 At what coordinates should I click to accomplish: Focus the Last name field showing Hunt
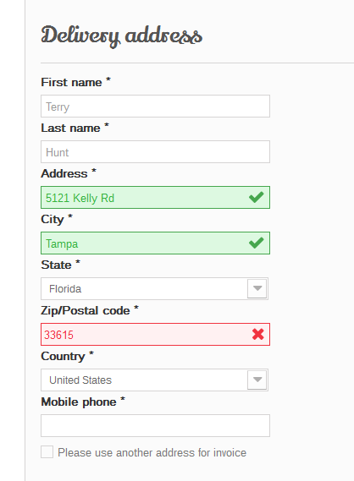coord(156,152)
